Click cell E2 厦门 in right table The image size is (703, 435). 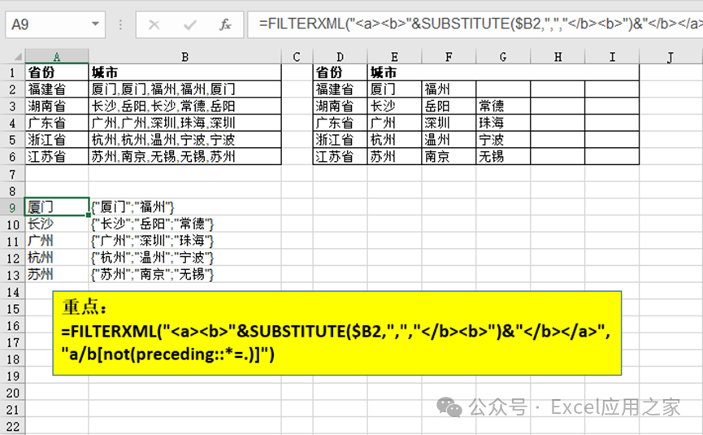click(x=394, y=89)
